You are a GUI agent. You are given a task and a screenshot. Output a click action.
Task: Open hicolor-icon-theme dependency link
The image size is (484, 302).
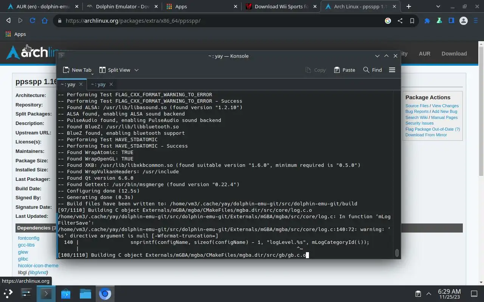[x=38, y=265]
